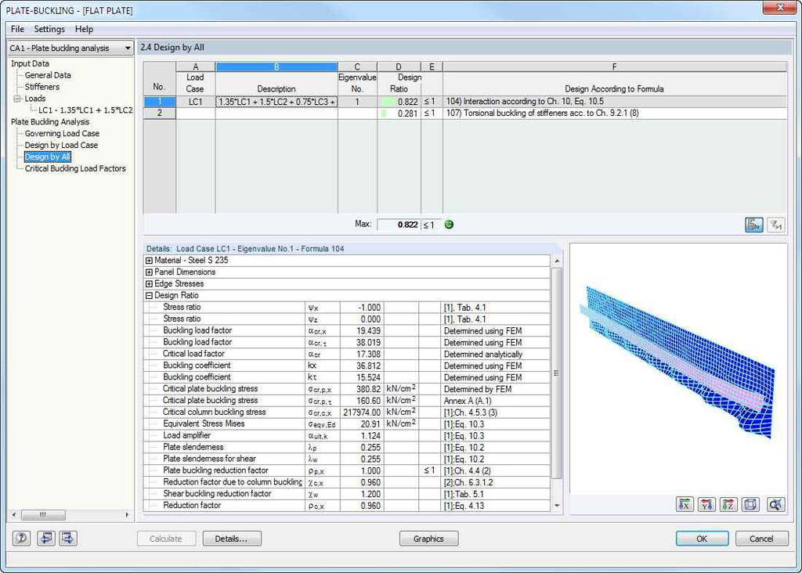This screenshot has height=573, width=802.
Task: Collapse the Design Ratio section
Action: pos(149,295)
